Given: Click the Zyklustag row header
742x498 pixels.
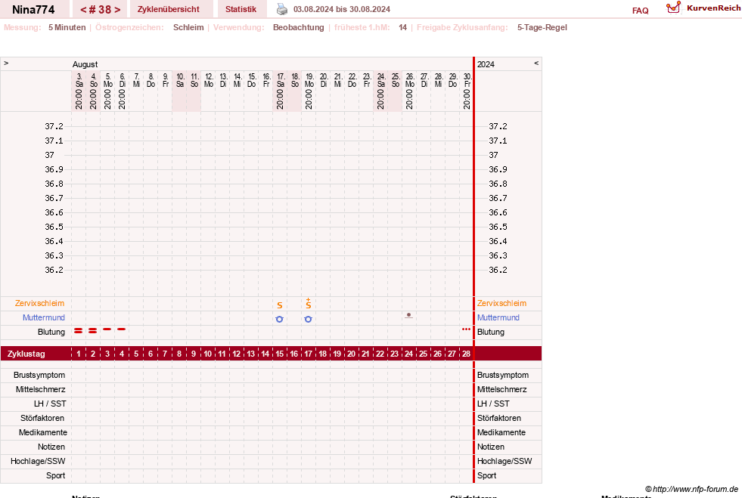Looking at the screenshot, I should coord(26,354).
